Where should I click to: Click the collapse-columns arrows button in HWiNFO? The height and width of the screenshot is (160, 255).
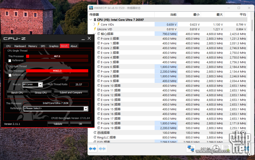tap(102, 149)
